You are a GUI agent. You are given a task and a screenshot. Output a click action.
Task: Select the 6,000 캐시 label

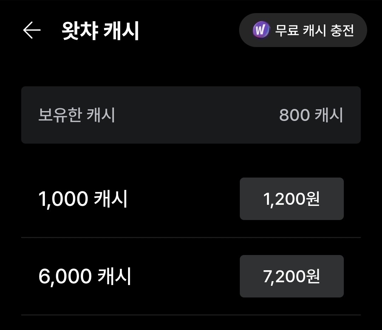tap(85, 276)
